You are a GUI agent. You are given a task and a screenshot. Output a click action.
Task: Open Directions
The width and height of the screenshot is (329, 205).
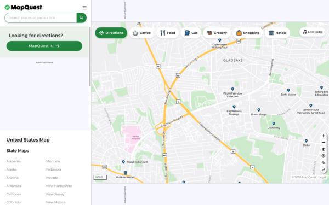(111, 33)
